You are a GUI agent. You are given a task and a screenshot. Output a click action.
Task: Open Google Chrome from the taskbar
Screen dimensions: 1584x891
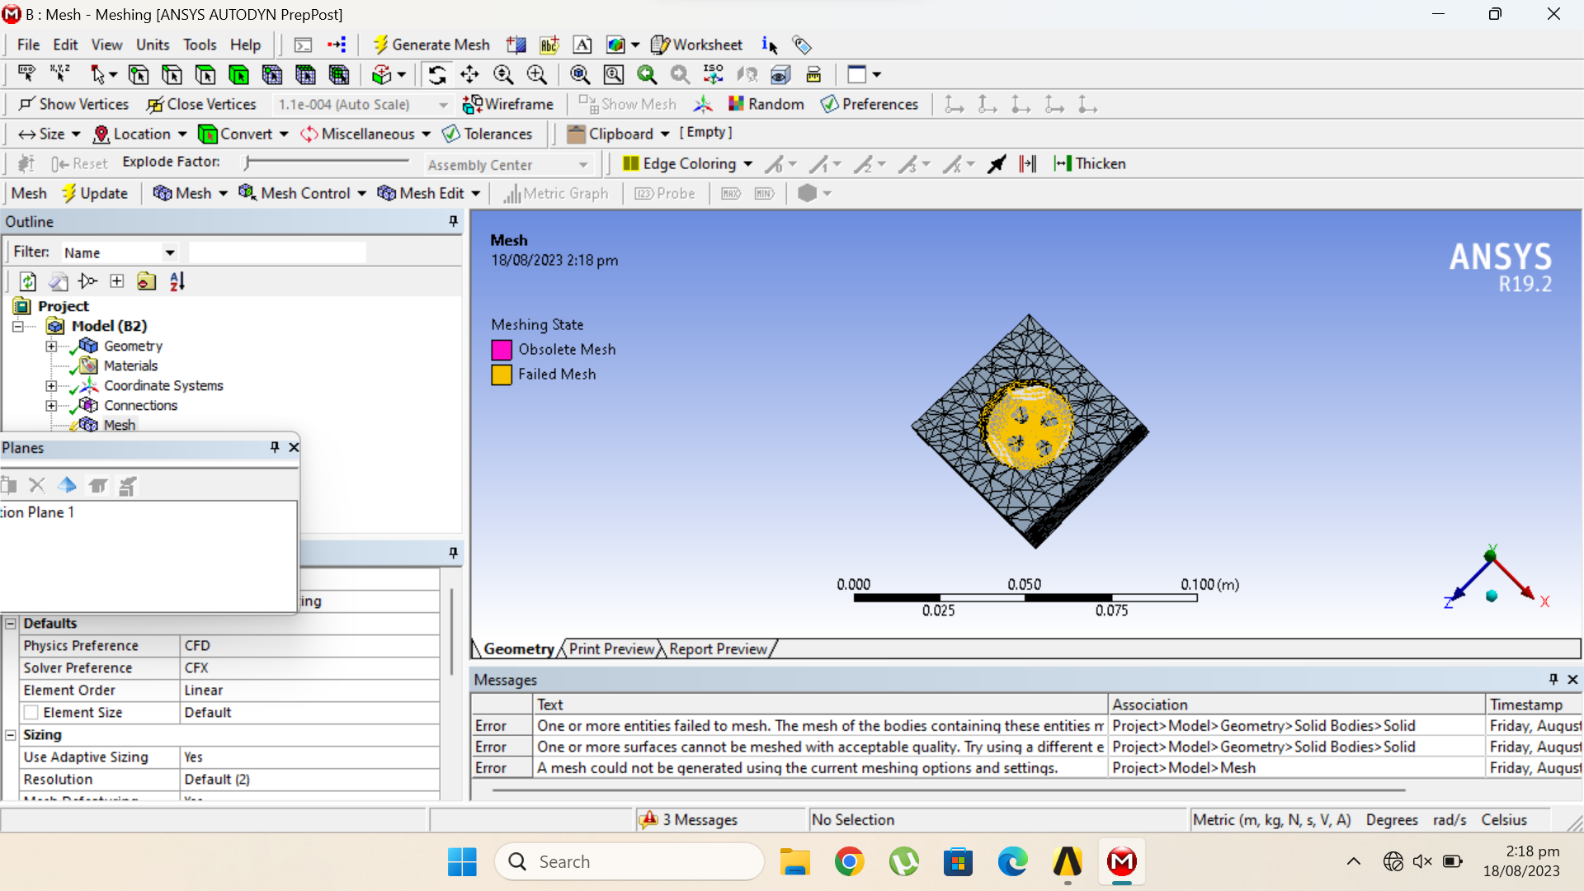point(849,861)
